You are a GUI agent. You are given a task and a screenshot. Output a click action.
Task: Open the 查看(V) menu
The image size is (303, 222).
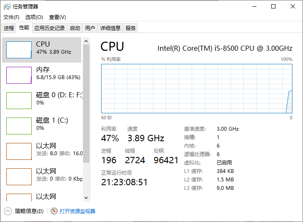click(58, 17)
